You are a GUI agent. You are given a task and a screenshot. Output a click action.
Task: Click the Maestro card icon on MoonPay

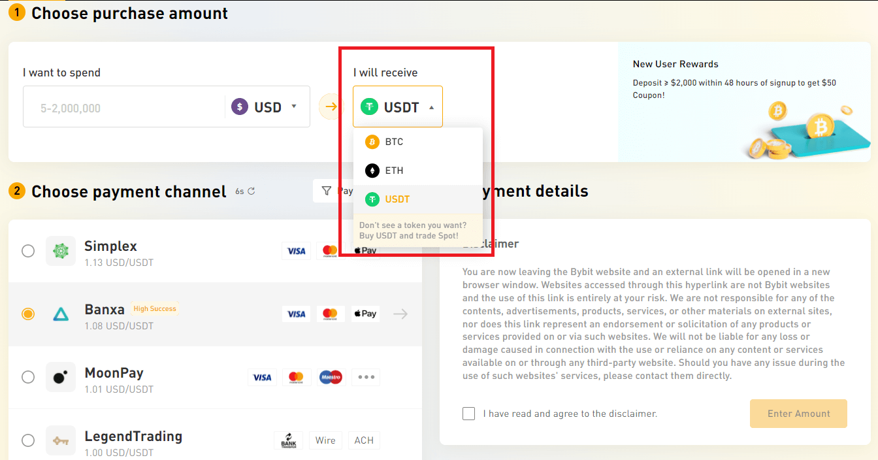[x=331, y=377]
